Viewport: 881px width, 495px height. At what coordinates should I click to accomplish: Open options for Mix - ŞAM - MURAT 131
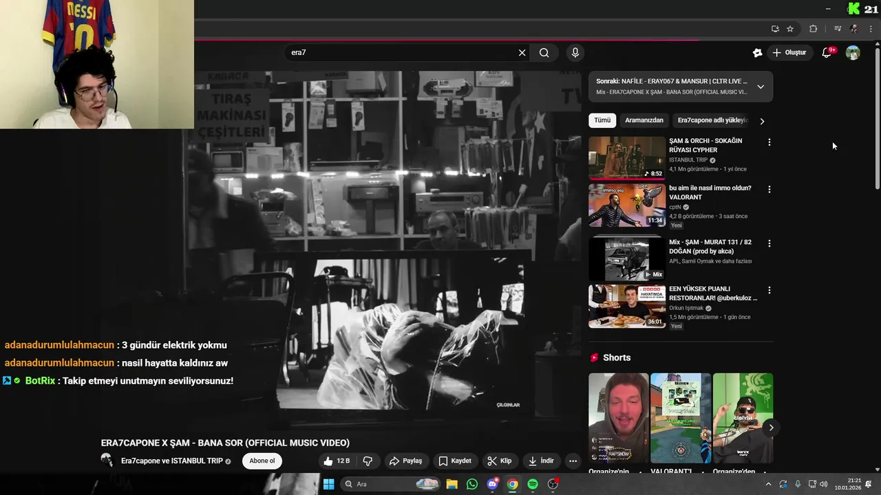(769, 243)
